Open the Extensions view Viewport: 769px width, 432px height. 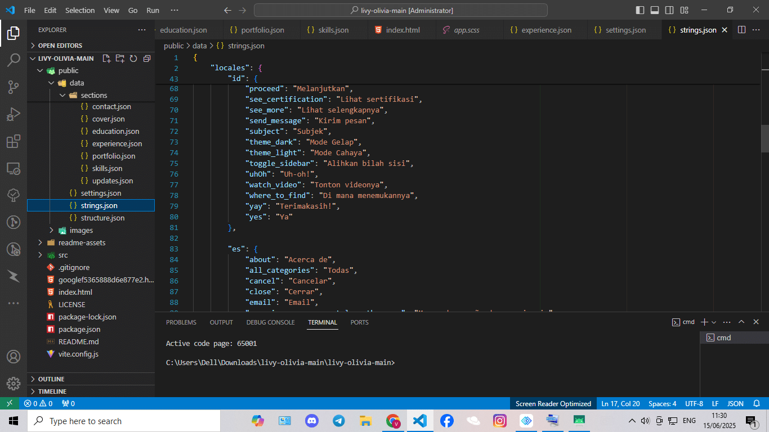[x=14, y=141]
